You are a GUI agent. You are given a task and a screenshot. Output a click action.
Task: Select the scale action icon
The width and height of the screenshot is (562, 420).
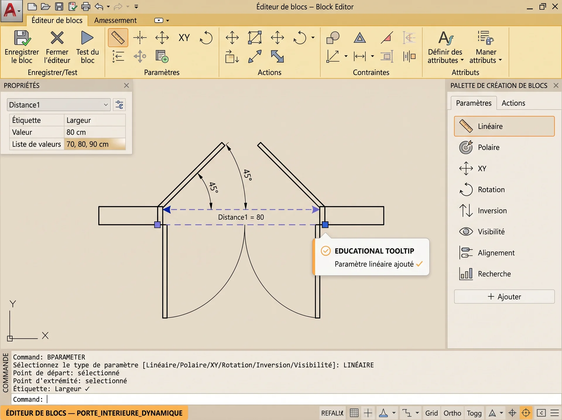[x=255, y=38]
